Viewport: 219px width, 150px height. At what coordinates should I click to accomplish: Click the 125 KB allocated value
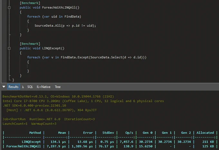[208, 146]
